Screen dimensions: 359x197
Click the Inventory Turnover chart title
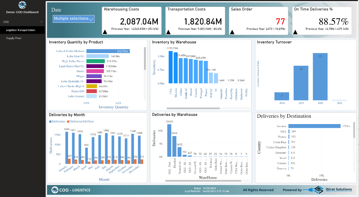(x=274, y=42)
